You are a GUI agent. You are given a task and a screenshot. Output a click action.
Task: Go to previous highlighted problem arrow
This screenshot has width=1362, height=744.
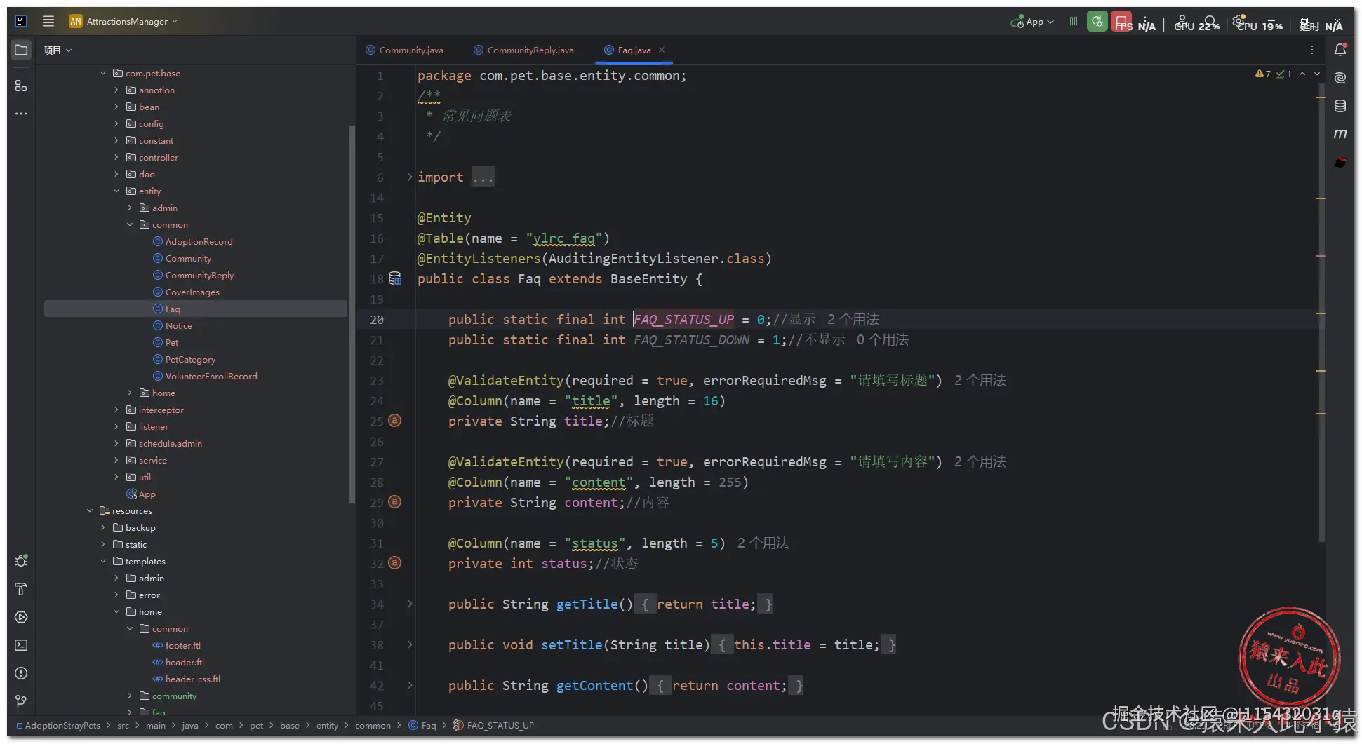click(1302, 74)
